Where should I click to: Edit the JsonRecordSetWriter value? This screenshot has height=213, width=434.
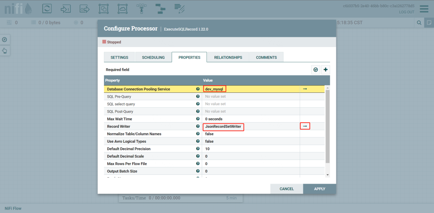coord(251,126)
